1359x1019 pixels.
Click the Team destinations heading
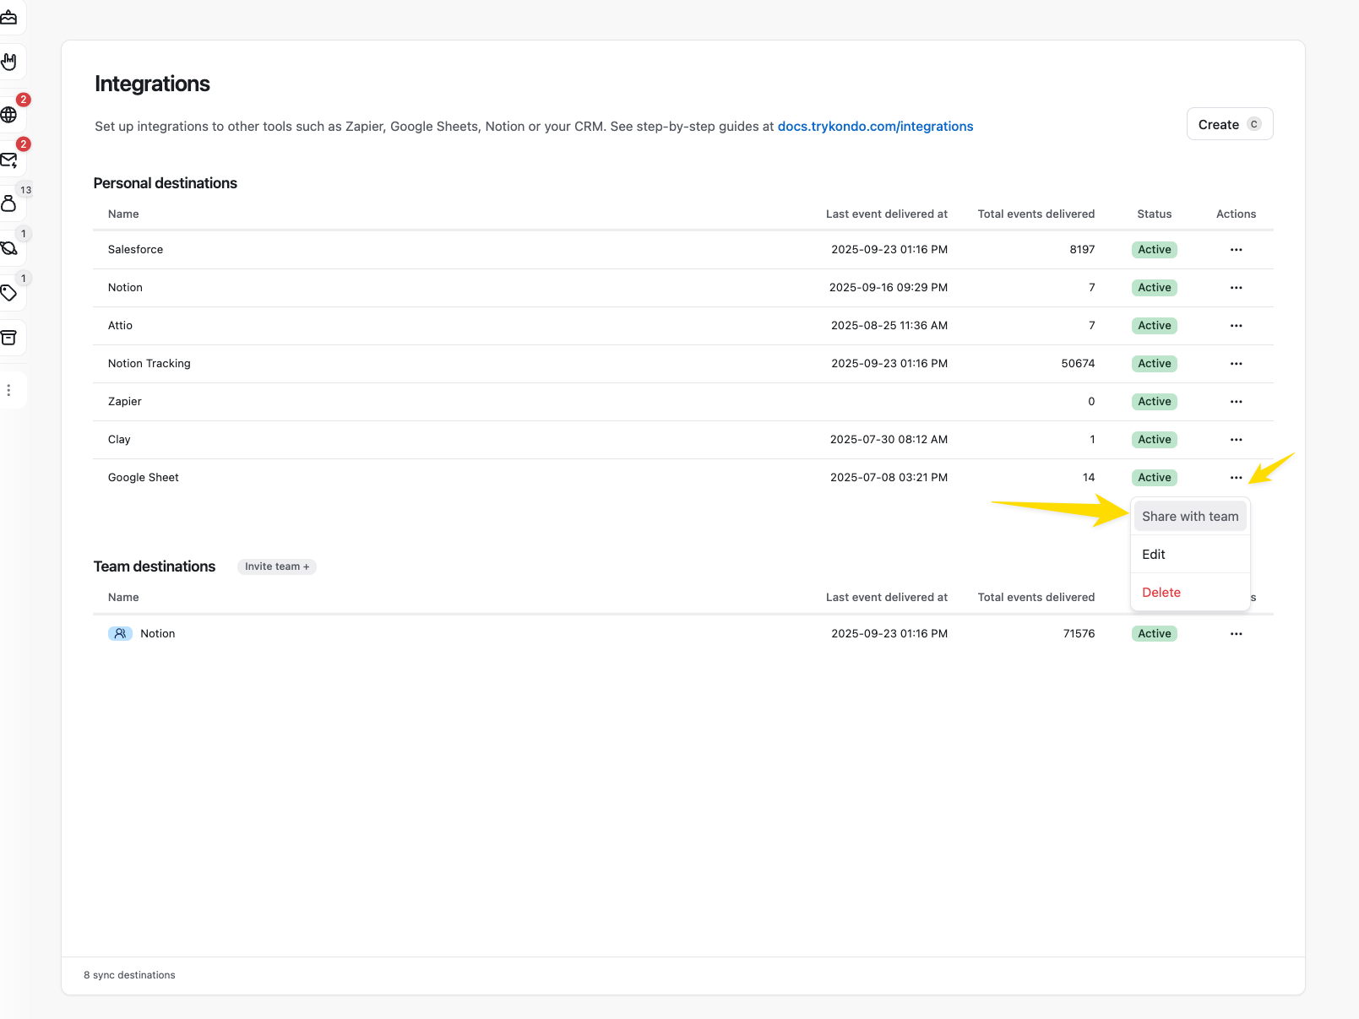pyautogui.click(x=155, y=566)
